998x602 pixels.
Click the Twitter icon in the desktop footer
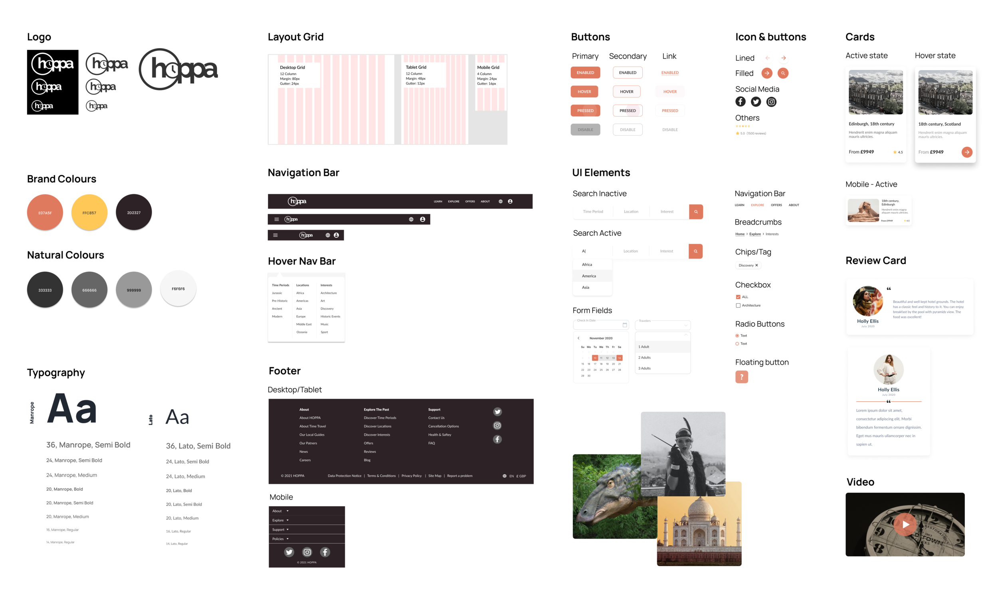497,412
